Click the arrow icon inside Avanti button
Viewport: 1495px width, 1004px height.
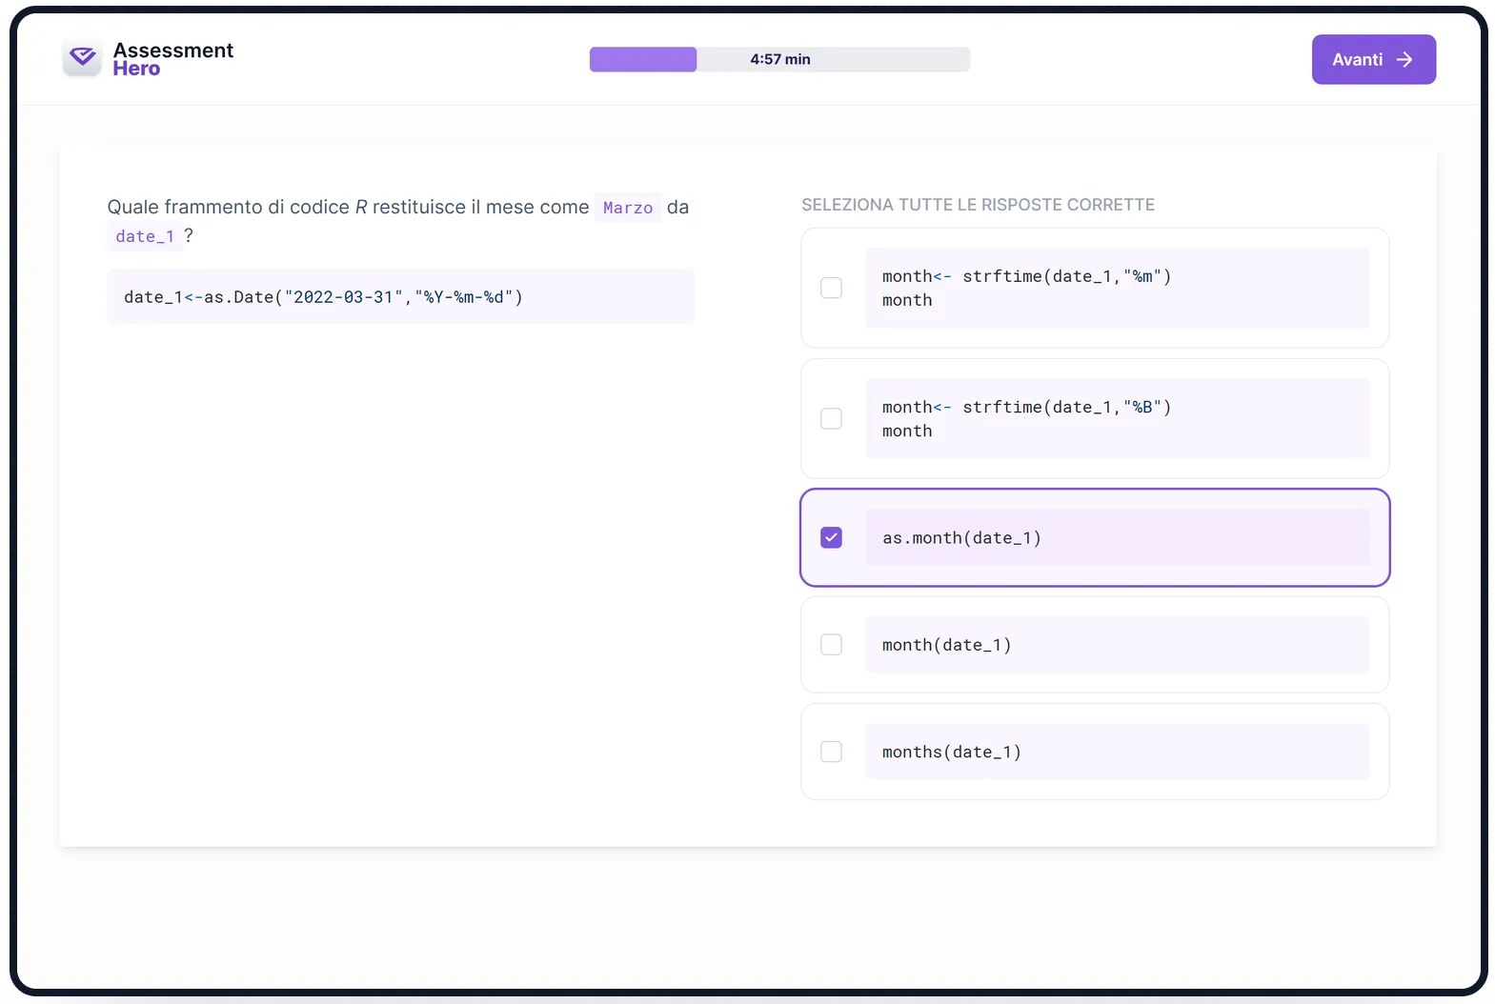pyautogui.click(x=1404, y=59)
